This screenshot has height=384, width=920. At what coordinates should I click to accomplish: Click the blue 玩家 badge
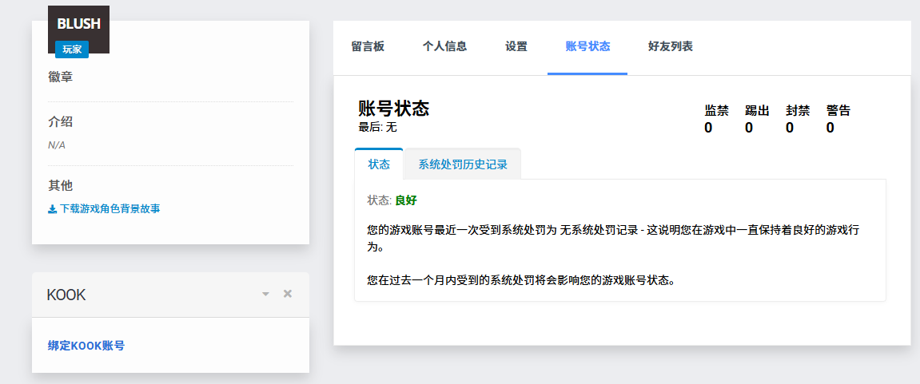point(72,49)
